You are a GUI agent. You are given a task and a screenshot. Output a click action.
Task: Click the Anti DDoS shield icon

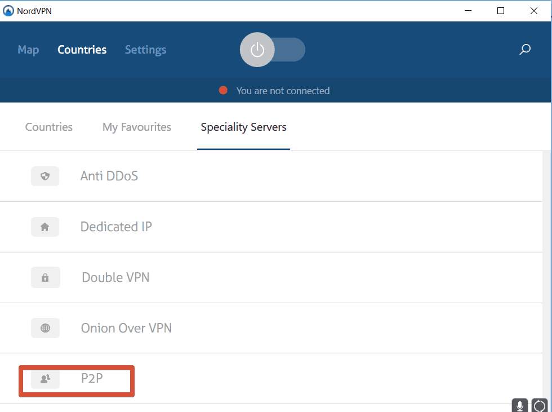45,176
